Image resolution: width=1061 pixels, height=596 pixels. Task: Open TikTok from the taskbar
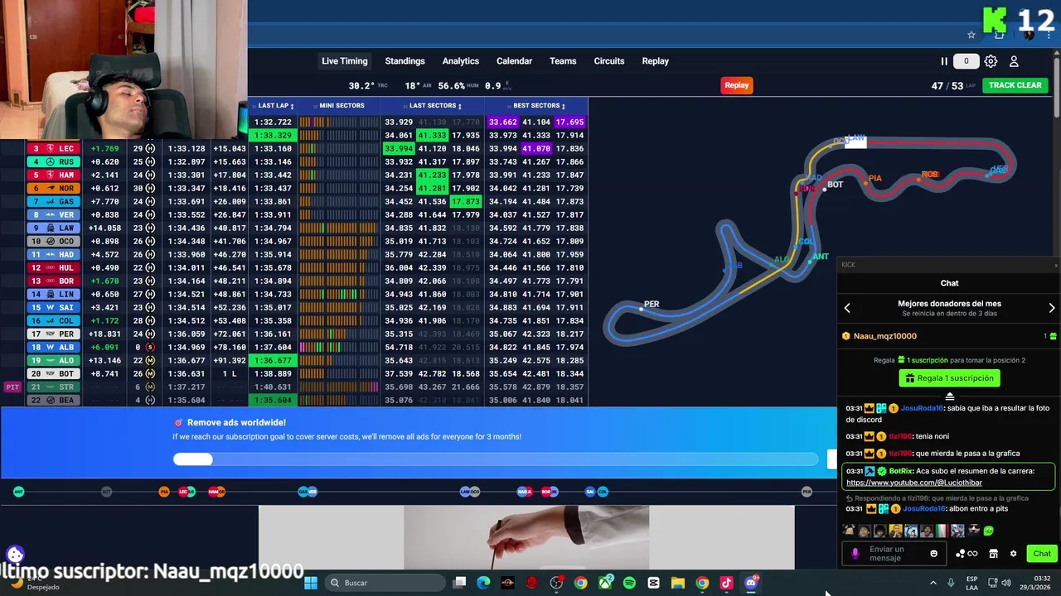point(726,583)
